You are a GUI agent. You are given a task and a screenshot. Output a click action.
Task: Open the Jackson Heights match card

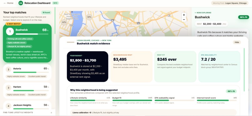[x=27, y=105]
